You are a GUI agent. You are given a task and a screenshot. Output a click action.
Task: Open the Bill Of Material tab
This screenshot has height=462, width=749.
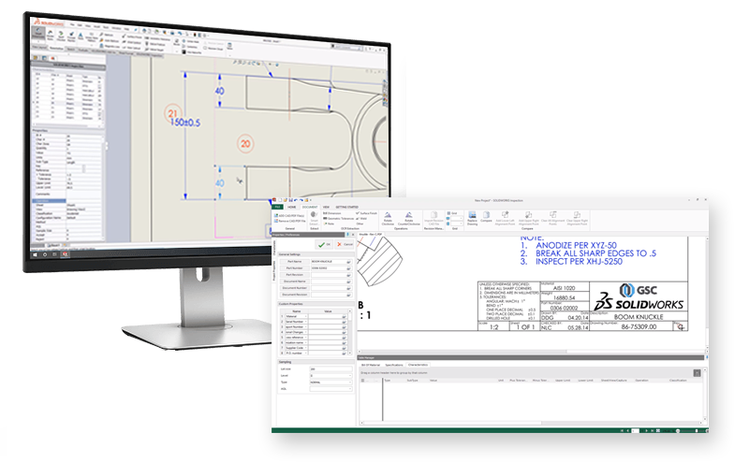click(373, 365)
